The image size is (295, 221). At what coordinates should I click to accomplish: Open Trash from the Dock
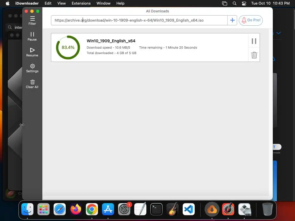[x=268, y=209]
